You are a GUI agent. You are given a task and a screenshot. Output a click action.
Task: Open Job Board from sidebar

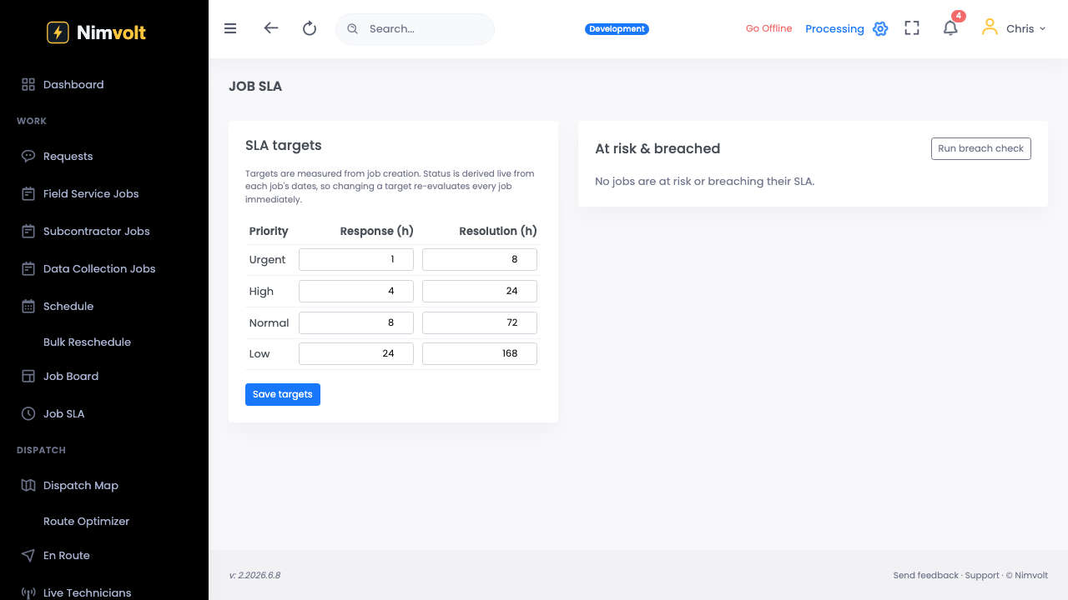(71, 376)
